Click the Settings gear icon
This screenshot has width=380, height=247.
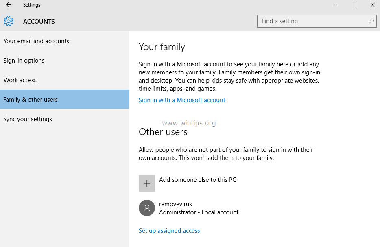[8, 21]
